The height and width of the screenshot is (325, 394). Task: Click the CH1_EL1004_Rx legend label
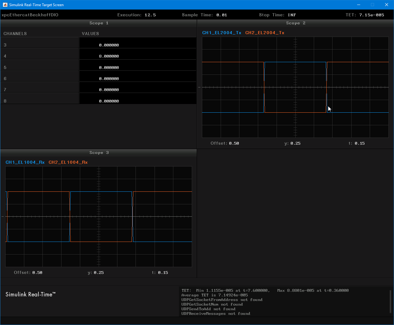coord(25,162)
